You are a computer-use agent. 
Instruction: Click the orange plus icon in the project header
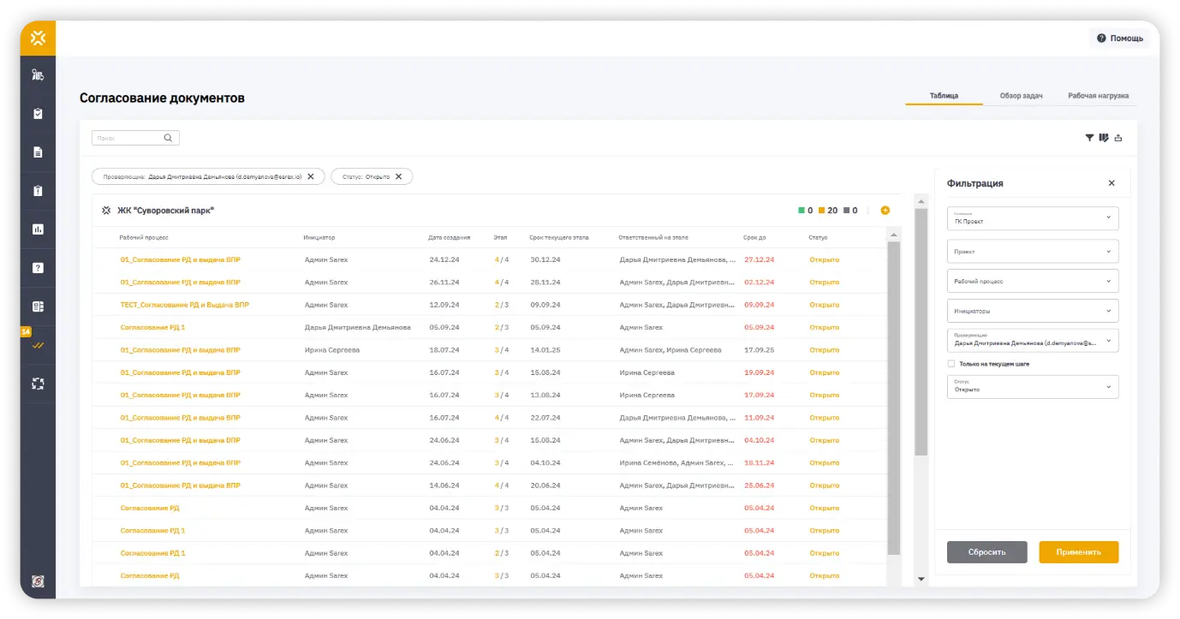(885, 211)
